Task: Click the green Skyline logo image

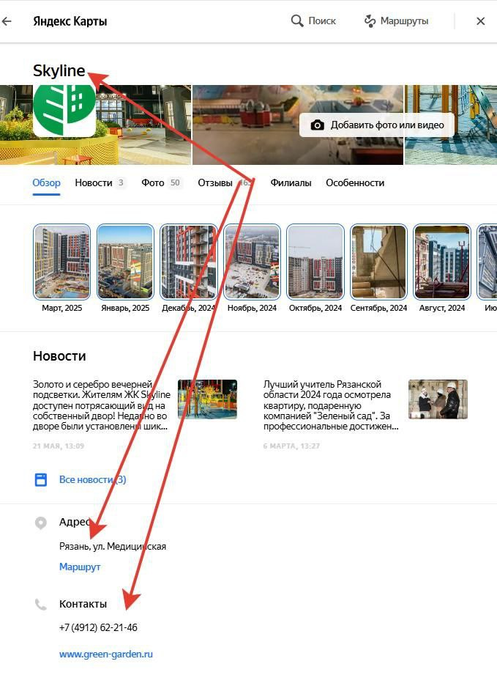Action: point(64,110)
